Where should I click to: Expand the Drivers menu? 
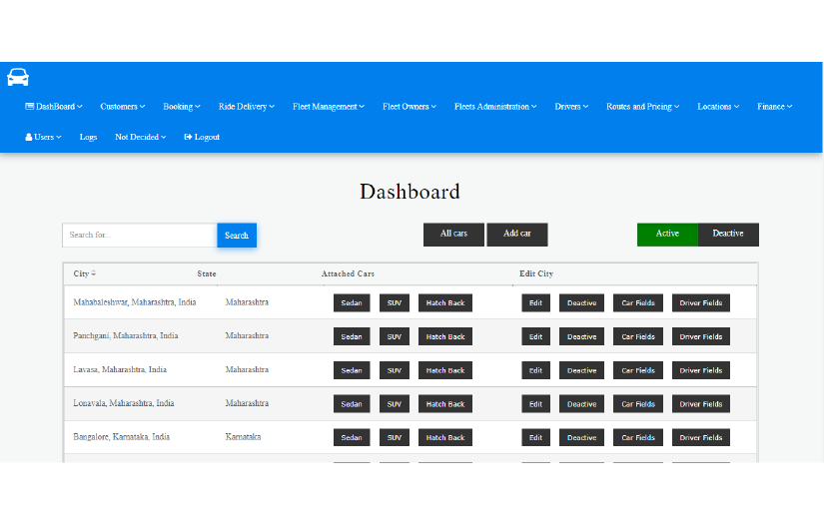(571, 107)
